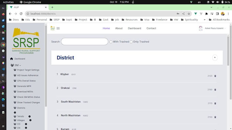Click the main content scrollbar
This screenshot has height=130, width=232.
click(228, 51)
